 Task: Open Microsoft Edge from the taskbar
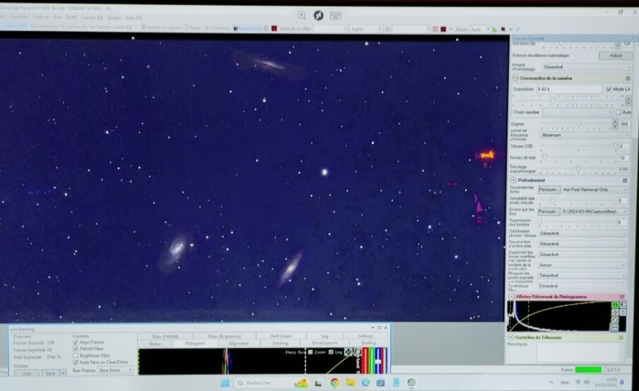pyautogui.click(x=365, y=383)
